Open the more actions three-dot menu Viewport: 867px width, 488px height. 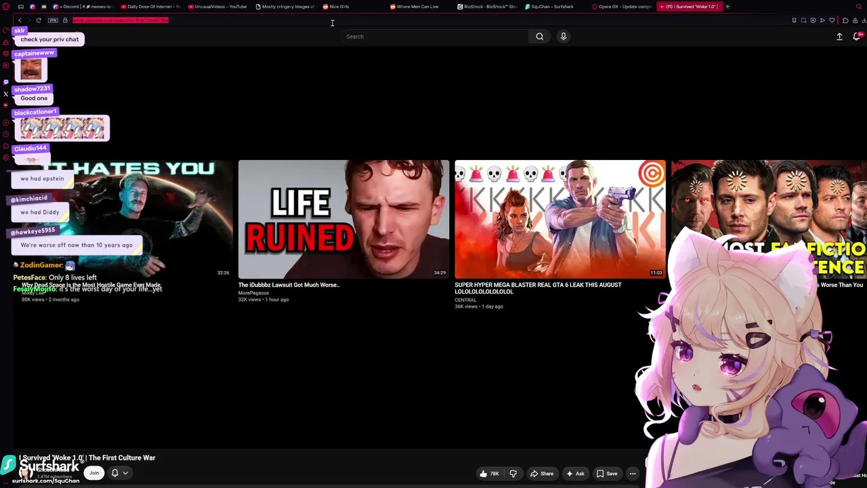point(633,474)
